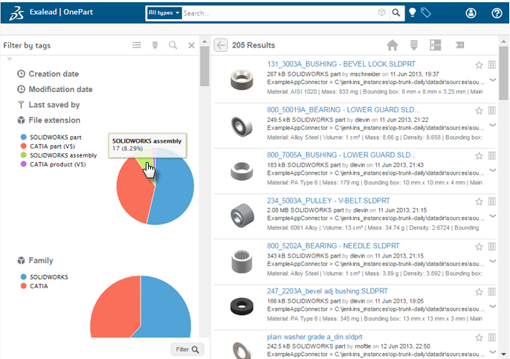Open 800_7005A_BUSHING - LOWER GUARD link
Viewport: 510px width, 359px height.
coord(341,155)
